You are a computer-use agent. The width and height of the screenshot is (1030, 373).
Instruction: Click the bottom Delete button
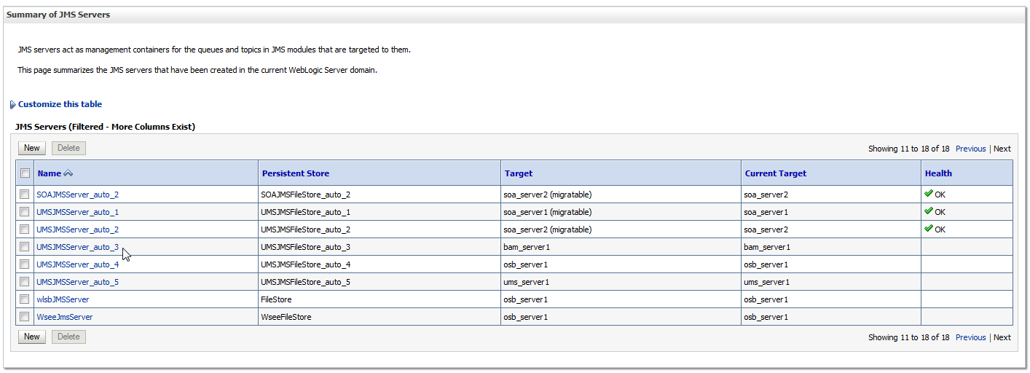coord(68,337)
